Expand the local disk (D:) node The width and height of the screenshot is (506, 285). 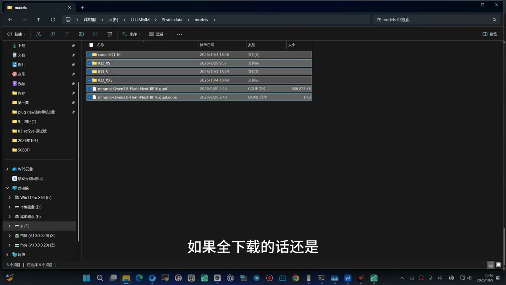click(x=9, y=207)
